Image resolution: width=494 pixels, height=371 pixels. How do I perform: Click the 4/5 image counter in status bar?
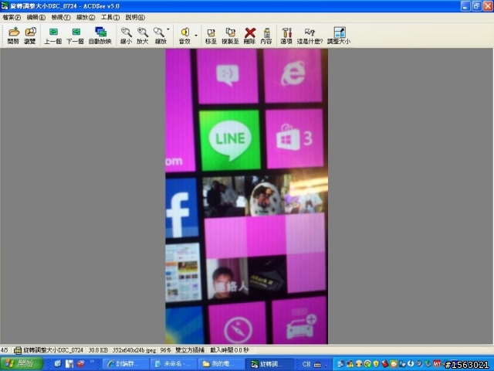click(5, 350)
